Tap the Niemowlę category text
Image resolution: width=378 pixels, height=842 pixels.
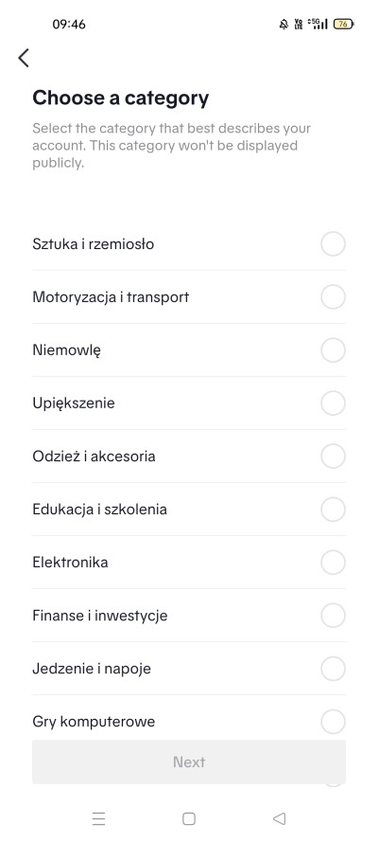pos(67,350)
